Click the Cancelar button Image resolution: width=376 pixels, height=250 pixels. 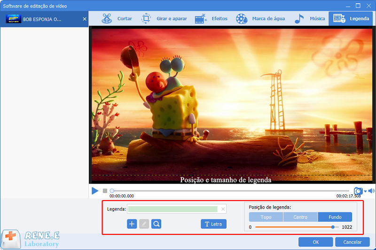coord(352,242)
